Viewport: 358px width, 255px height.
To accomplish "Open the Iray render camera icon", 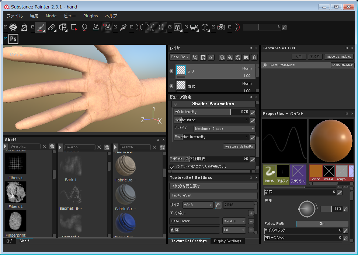I will [x=221, y=27].
